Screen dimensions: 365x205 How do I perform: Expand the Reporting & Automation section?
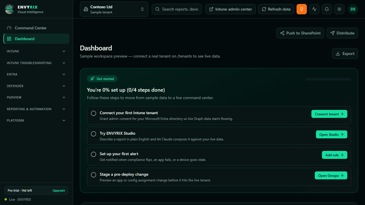tap(36, 109)
